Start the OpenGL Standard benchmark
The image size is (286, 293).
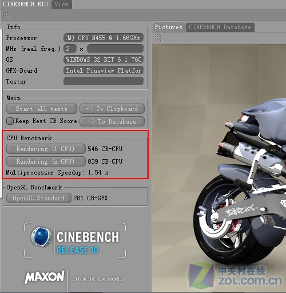pyautogui.click(x=39, y=198)
